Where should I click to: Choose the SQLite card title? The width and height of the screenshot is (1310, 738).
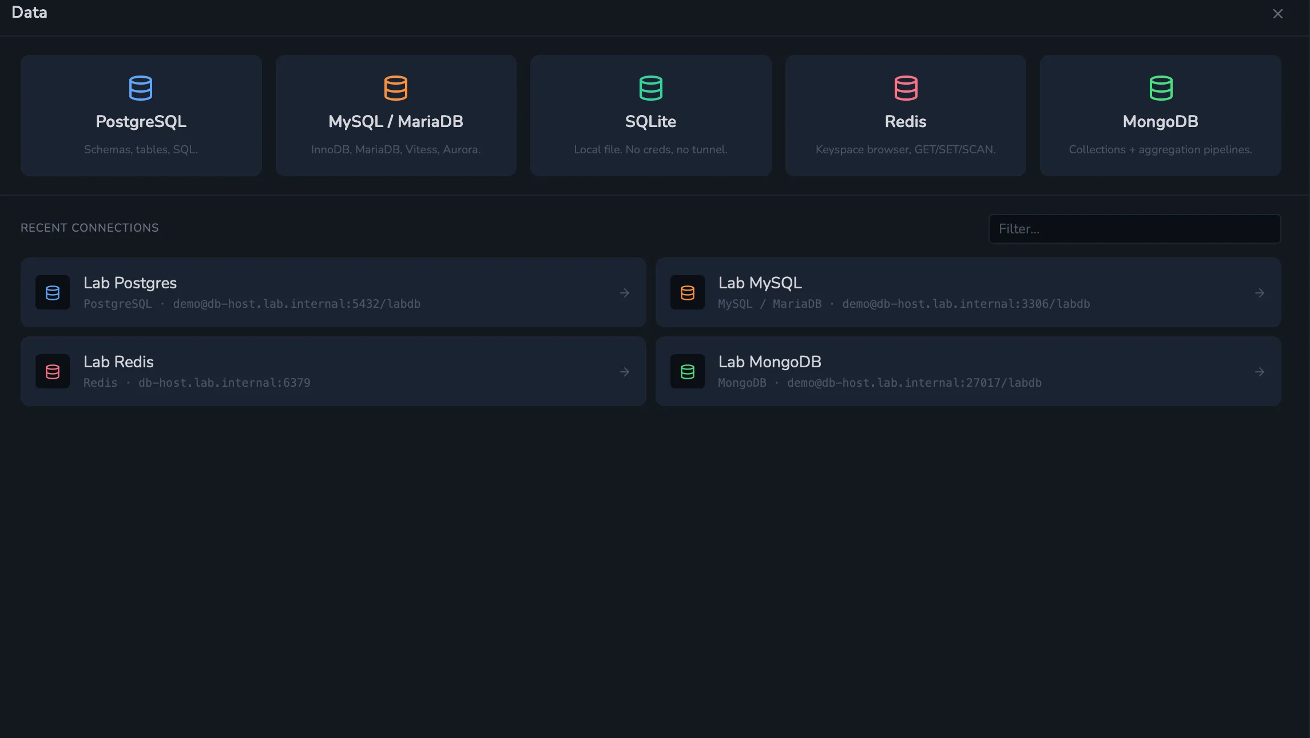pyautogui.click(x=650, y=122)
